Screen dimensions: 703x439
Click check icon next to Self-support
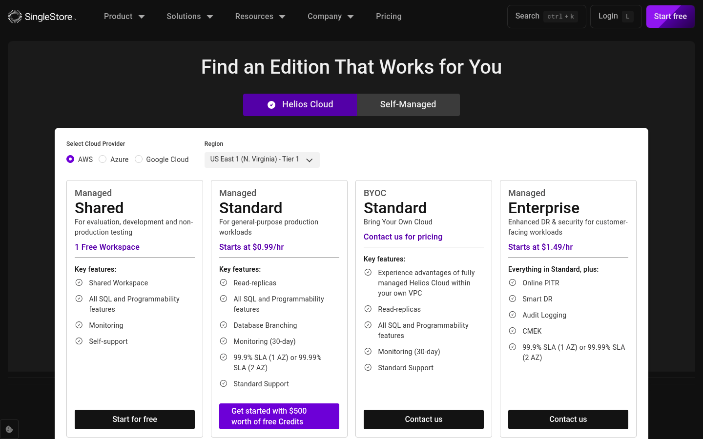tap(79, 341)
